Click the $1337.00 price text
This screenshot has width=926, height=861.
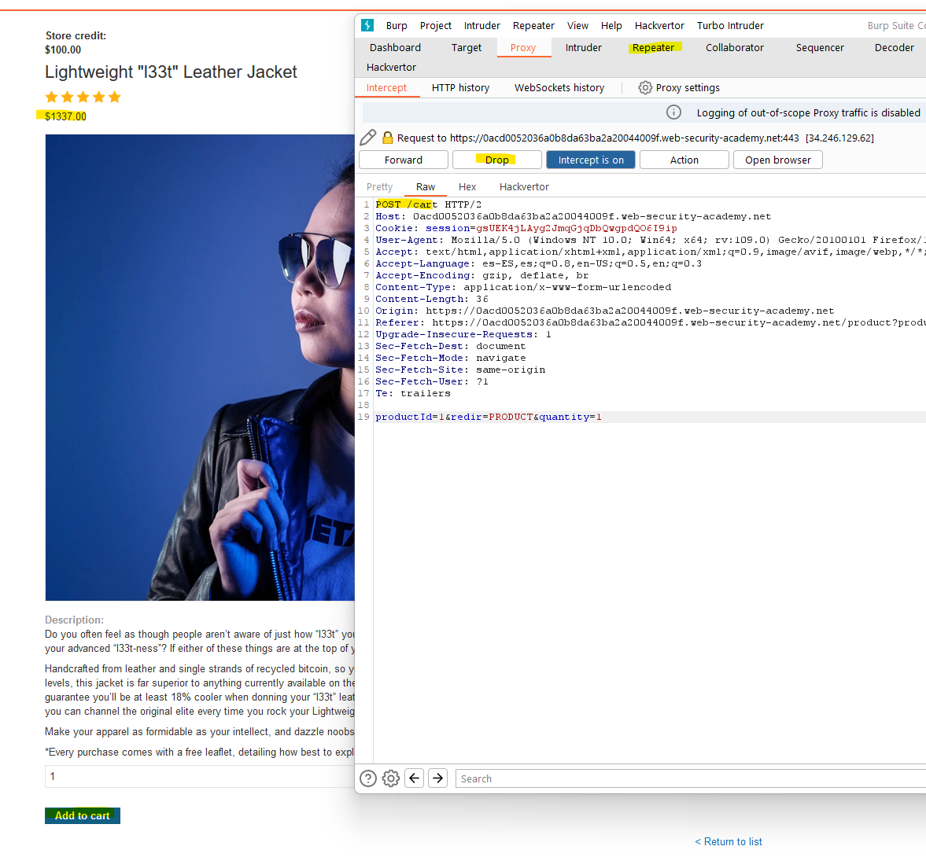tap(65, 116)
